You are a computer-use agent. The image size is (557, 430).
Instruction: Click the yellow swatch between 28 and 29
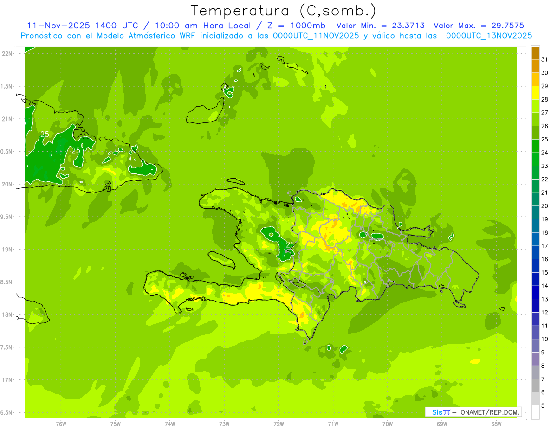[535, 93]
